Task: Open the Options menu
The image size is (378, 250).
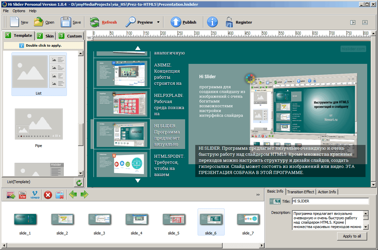Action: (x=19, y=11)
